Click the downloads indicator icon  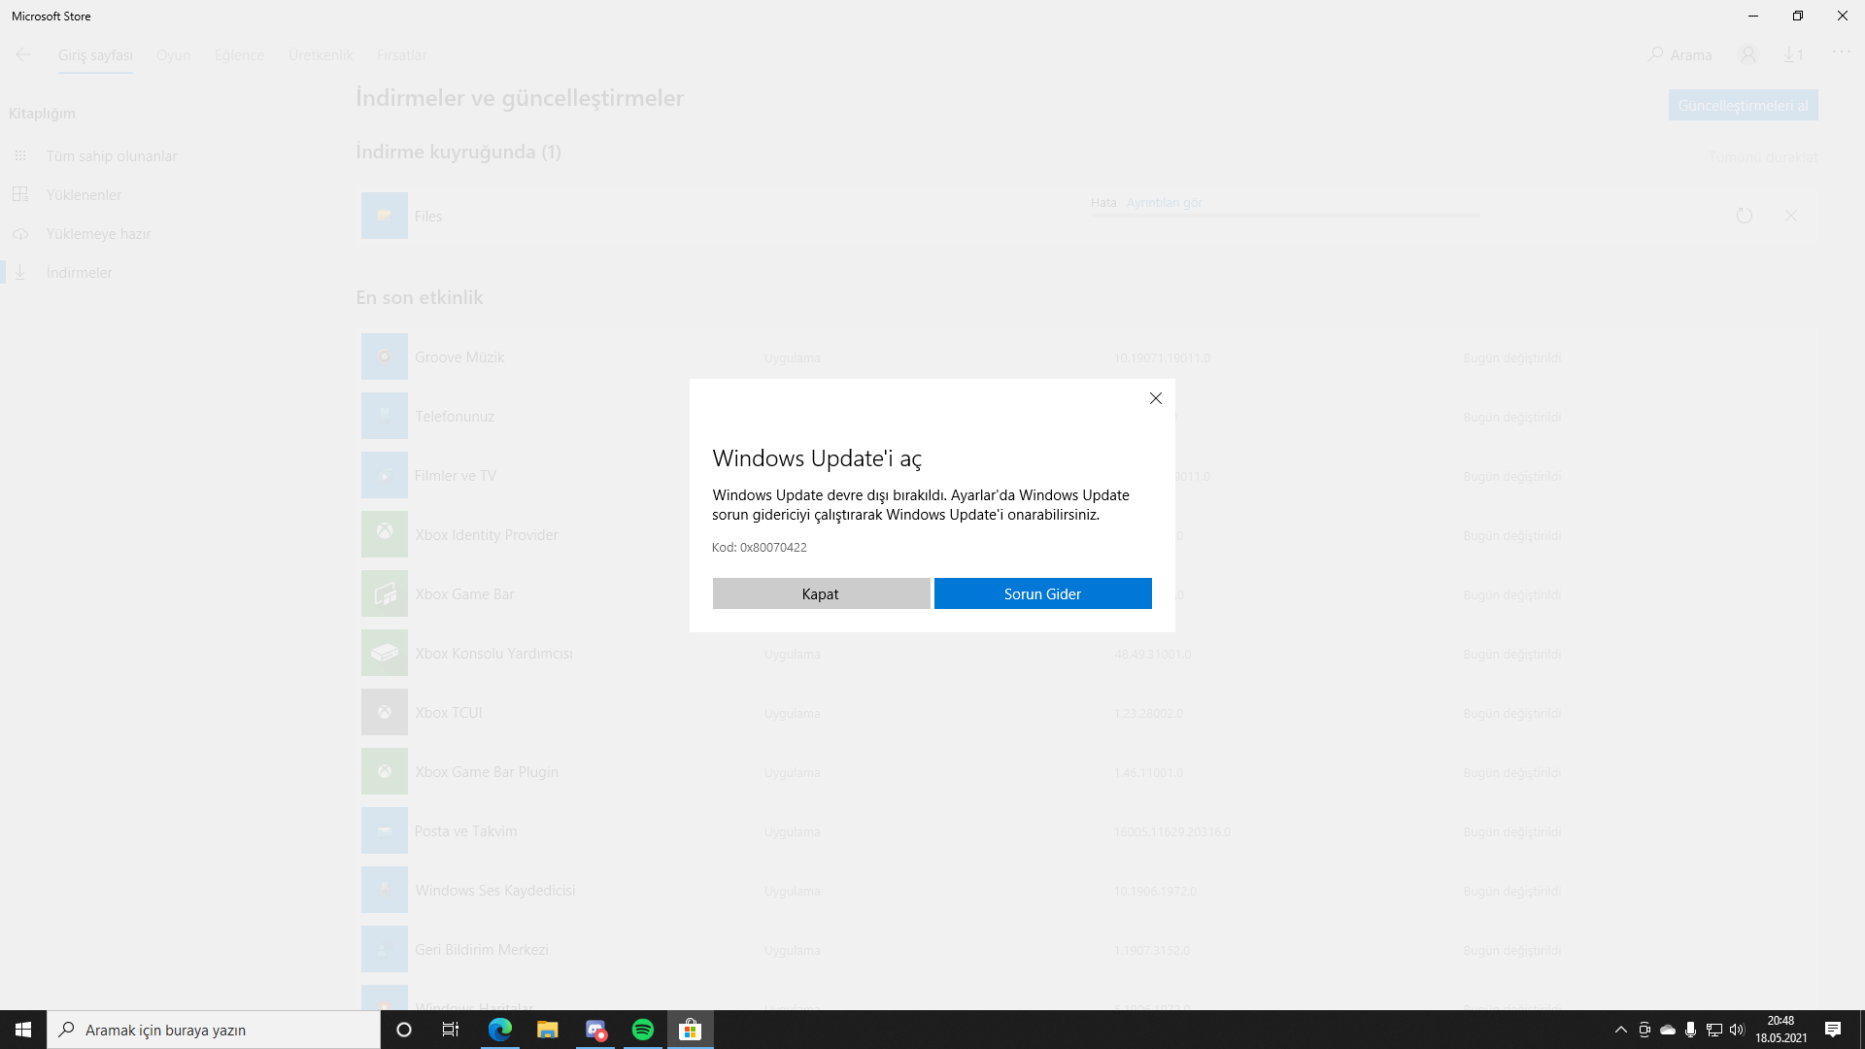point(1793,55)
